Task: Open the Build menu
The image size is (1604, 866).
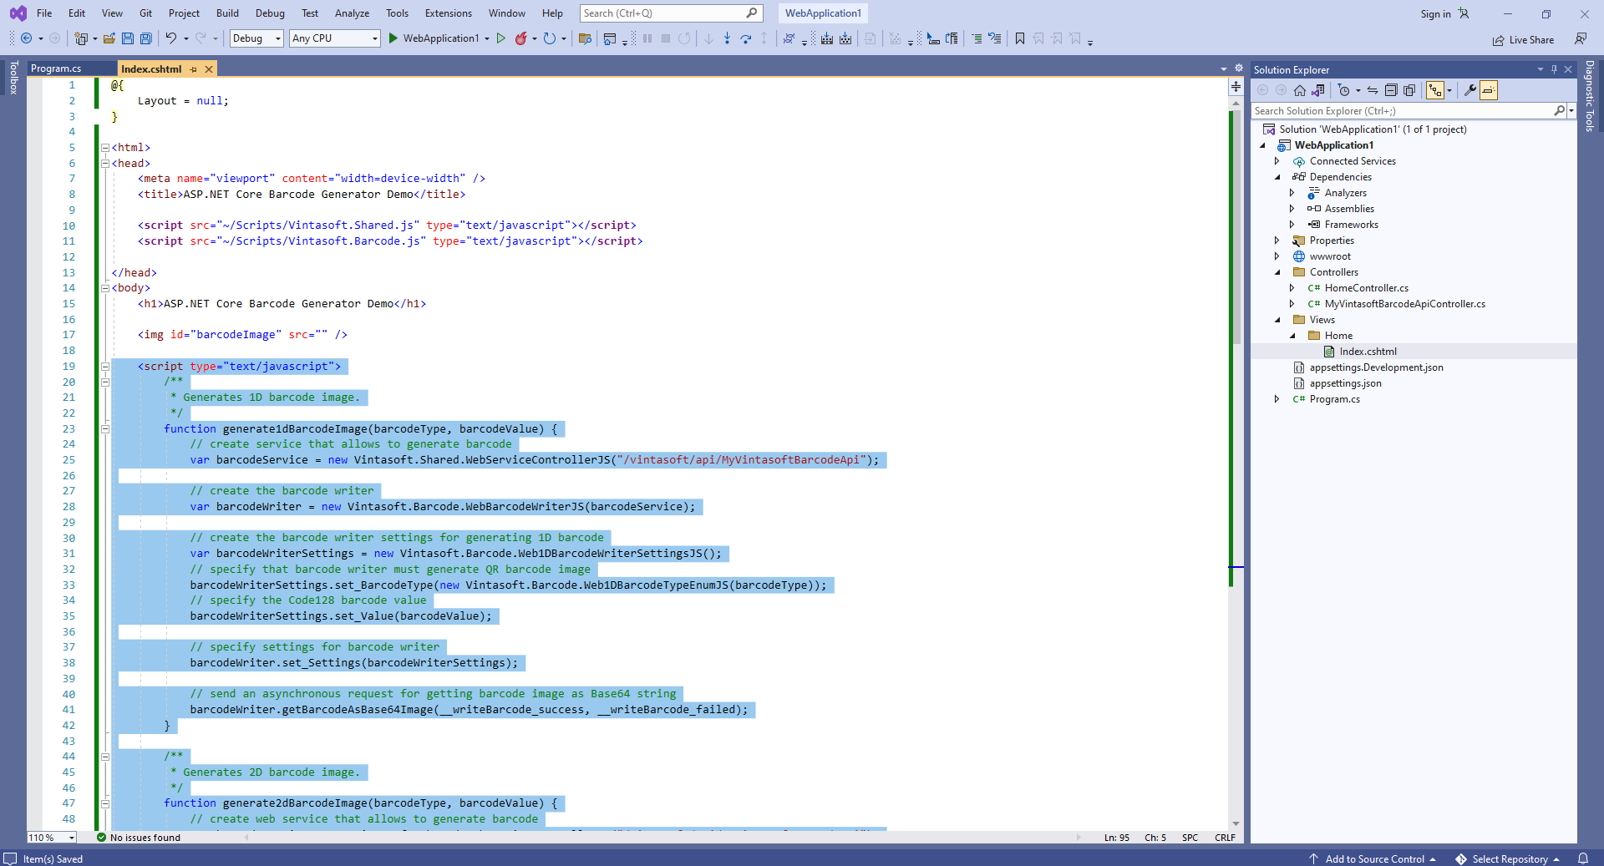Action: (227, 13)
